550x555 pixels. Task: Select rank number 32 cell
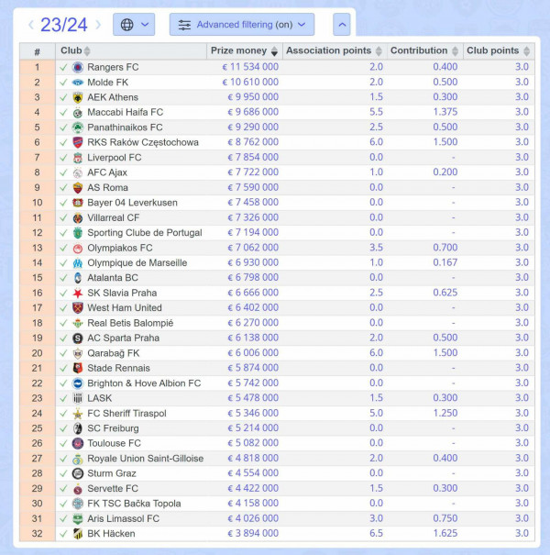pos(38,534)
